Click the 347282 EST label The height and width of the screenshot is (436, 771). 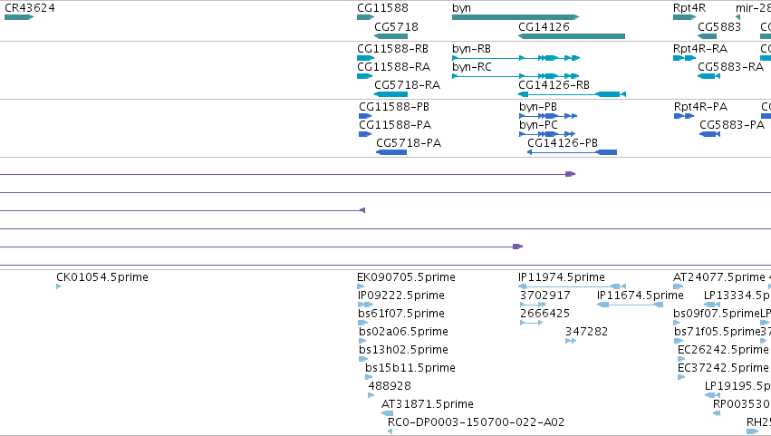pyautogui.click(x=586, y=332)
